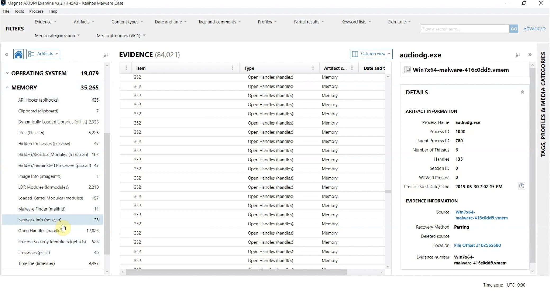Go to the case dashboard home icon
This screenshot has width=550, height=291.
point(18,54)
